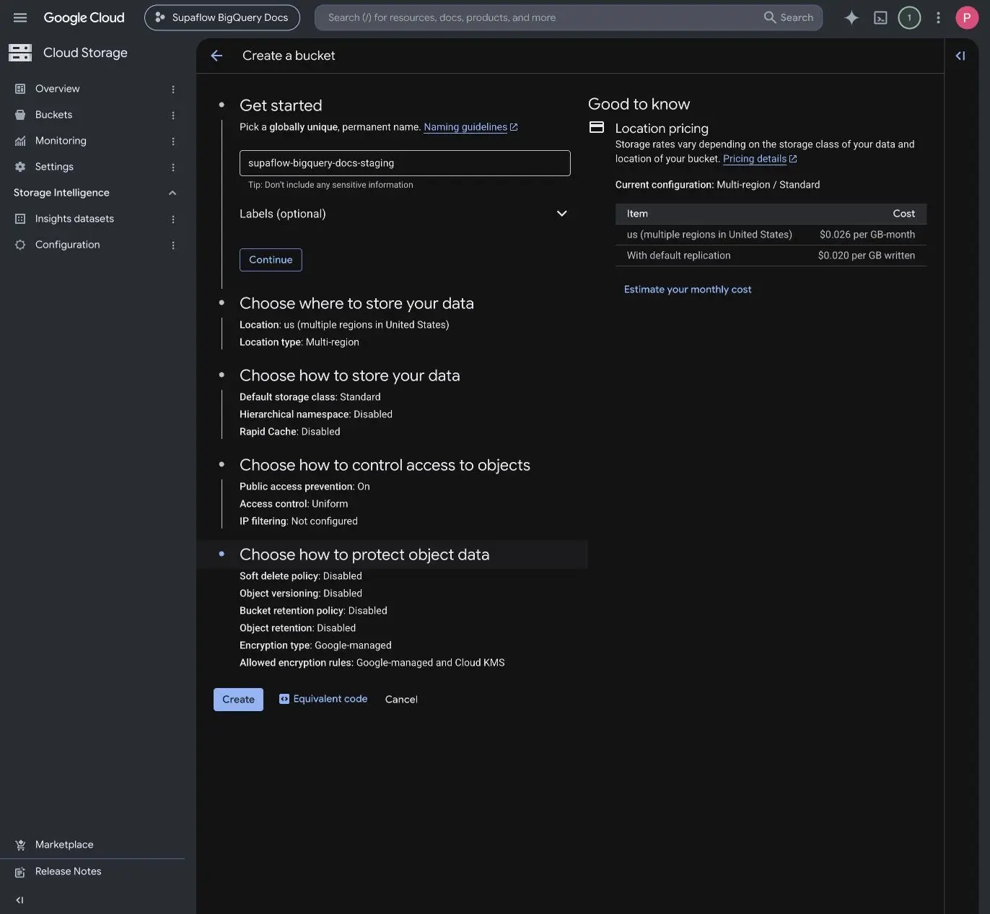Open more options for Buckets
This screenshot has width=990, height=914.
173,115
